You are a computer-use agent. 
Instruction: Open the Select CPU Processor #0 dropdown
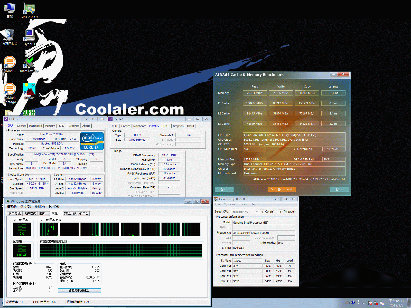[245, 212]
